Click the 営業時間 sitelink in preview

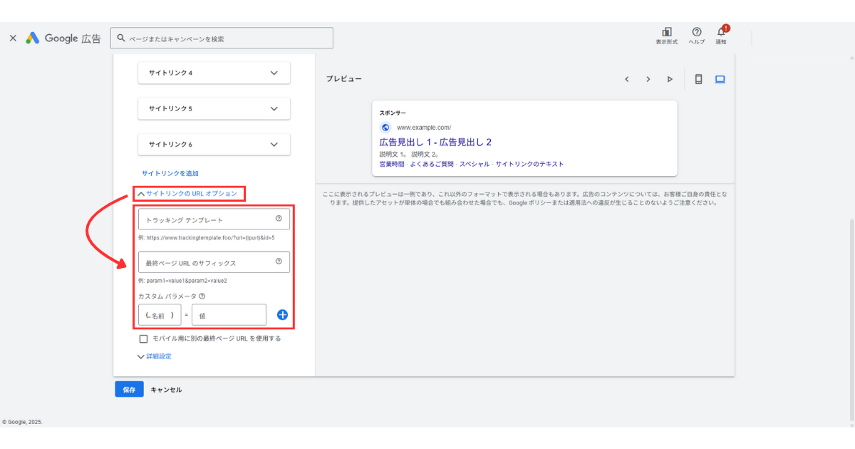[x=392, y=164]
